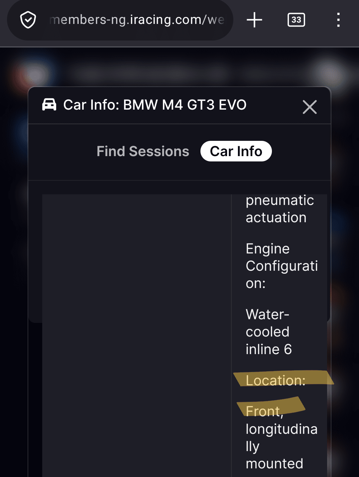Viewport: 359px width, 477px height.
Task: Select the "pneumatic actuation" text
Action: (279, 209)
